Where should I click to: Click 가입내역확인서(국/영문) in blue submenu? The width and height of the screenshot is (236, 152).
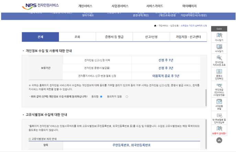click(194, 15)
